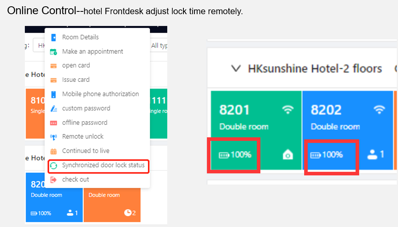Choose "Issue card" in the context menu
This screenshot has width=398, height=227.
click(x=76, y=80)
